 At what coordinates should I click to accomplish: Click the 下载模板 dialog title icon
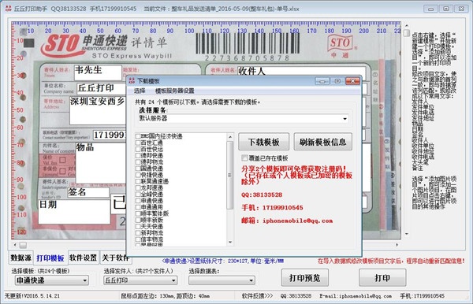pos(132,81)
